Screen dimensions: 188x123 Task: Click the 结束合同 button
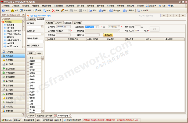[108, 35]
